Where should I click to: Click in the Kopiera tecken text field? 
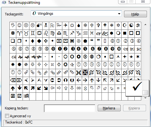pos(70,108)
